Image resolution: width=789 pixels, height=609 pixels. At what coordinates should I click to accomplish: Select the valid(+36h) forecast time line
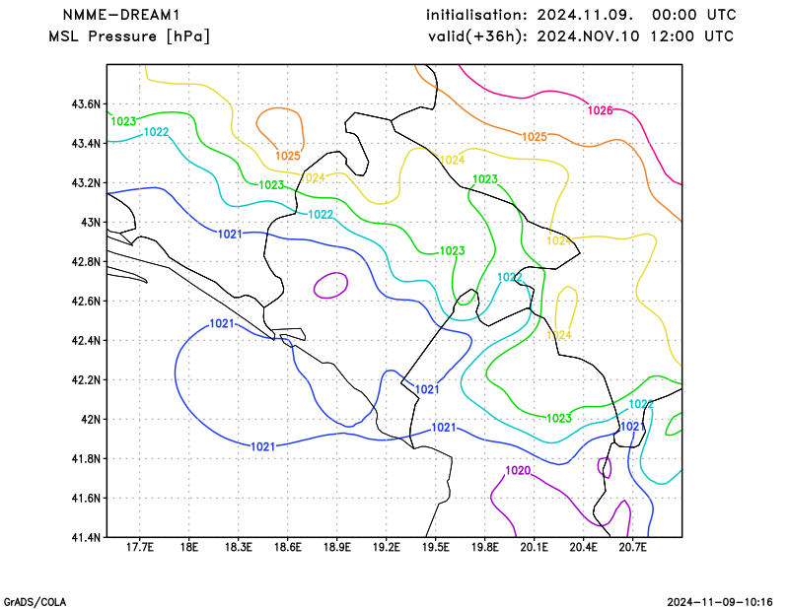[x=581, y=36]
